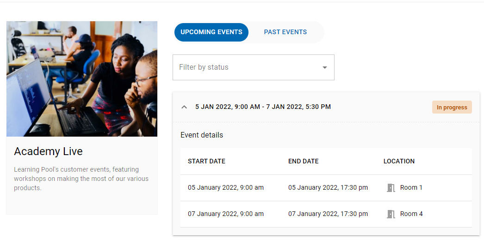Screen dimensions: 484x240
Task: Click the Academy Live description text
Action: click(81, 179)
